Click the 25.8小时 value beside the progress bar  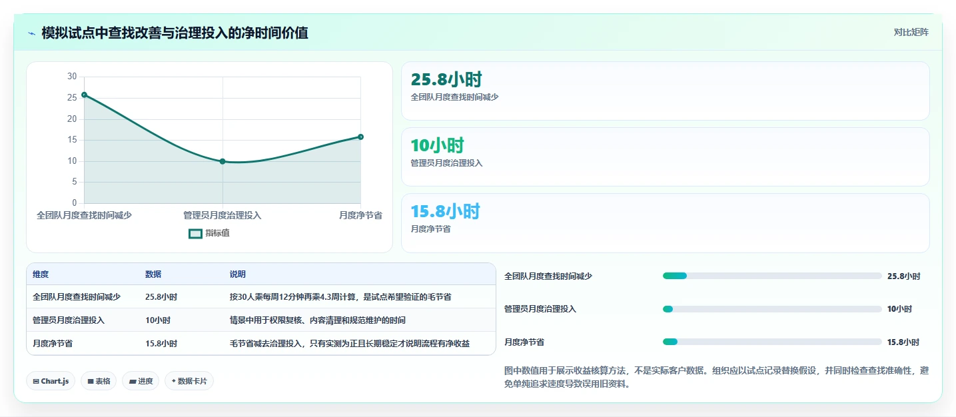(x=904, y=276)
